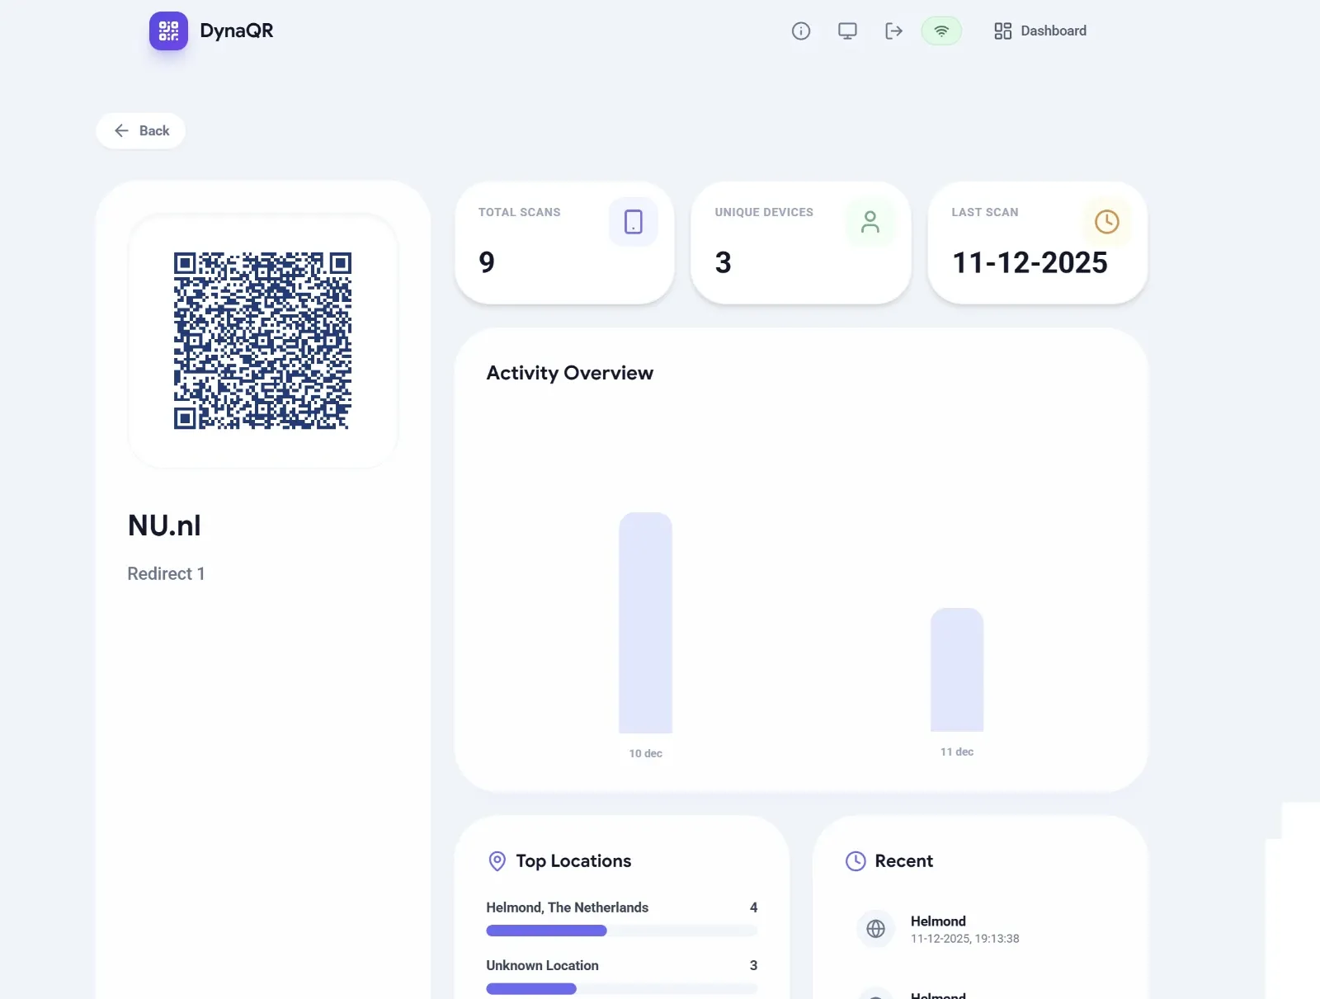
Task: Select the 10 dec activity bar
Action: 646,623
